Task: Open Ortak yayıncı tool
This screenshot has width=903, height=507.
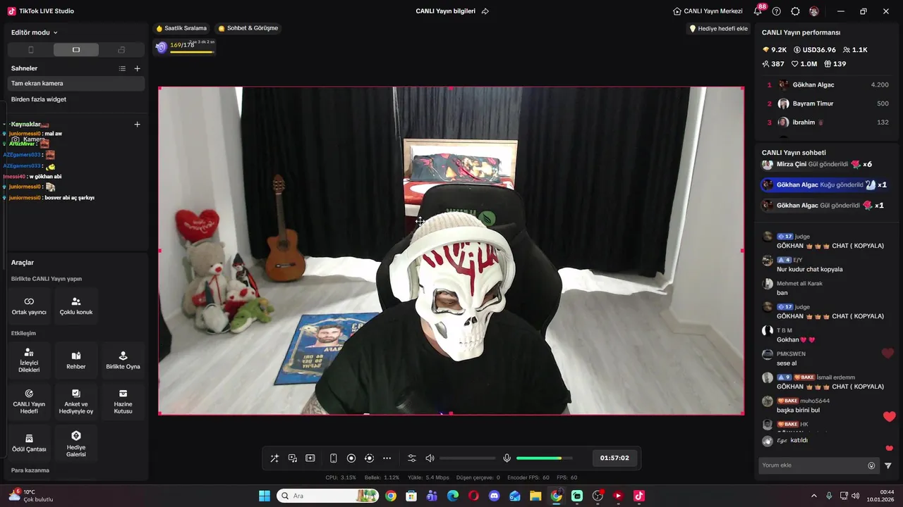Action: point(29,306)
